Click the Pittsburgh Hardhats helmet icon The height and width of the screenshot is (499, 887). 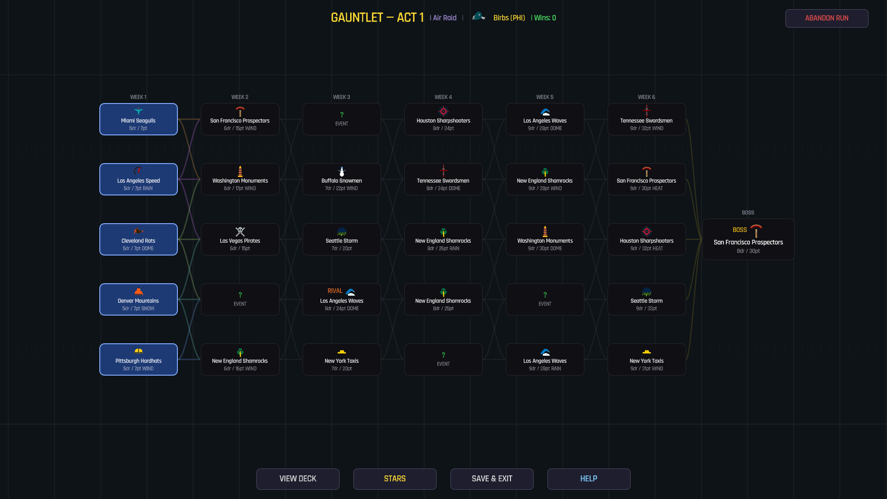pyautogui.click(x=138, y=352)
